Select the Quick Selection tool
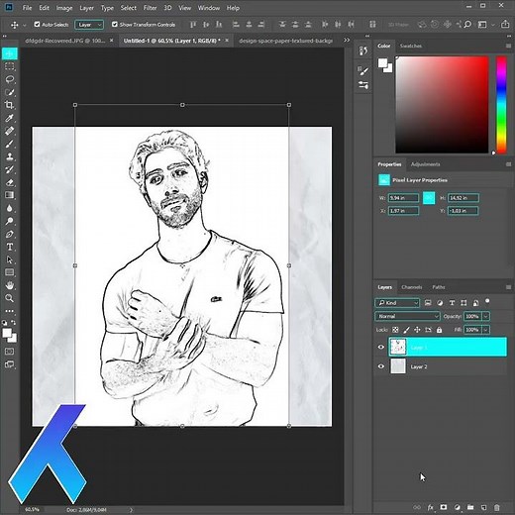This screenshot has height=515, width=515. pyautogui.click(x=10, y=92)
